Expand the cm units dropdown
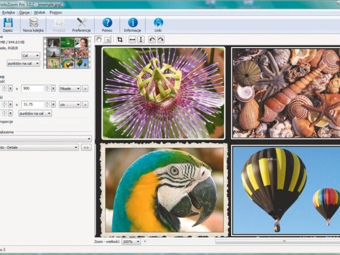This screenshot has width=340, height=255. tap(70, 104)
